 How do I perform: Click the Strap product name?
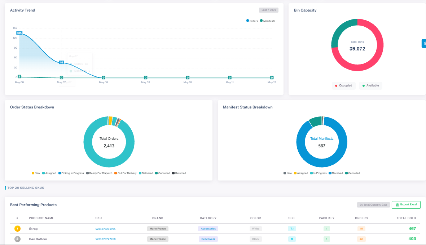34,229
